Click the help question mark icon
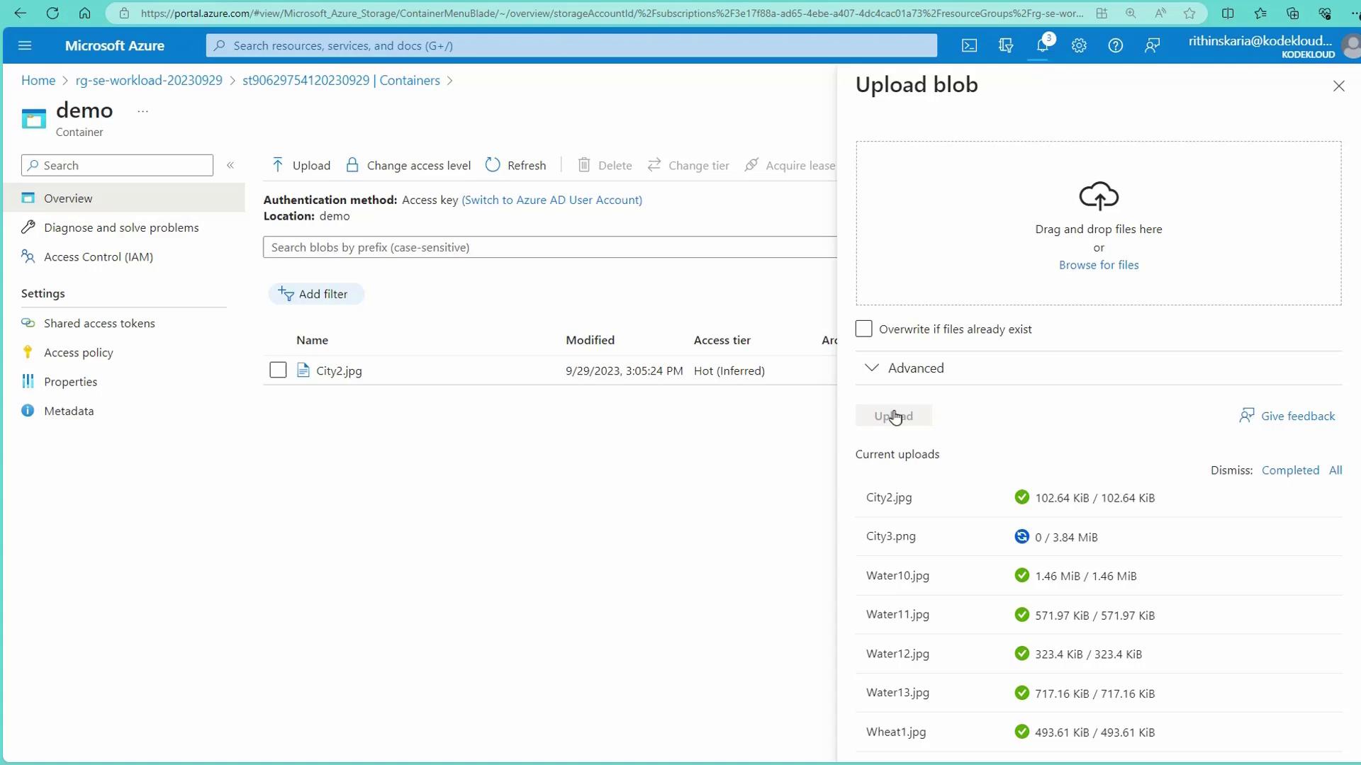The width and height of the screenshot is (1361, 765). [x=1115, y=46]
